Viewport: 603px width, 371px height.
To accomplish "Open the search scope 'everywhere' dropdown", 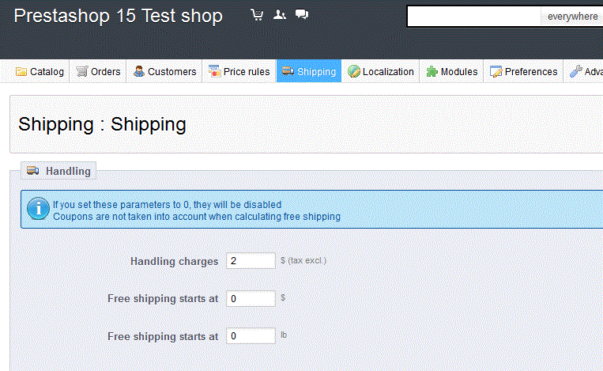I will [x=572, y=17].
